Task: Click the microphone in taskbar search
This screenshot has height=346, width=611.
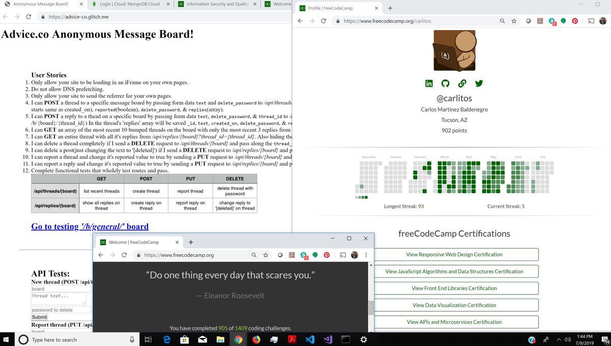Action: click(132, 339)
